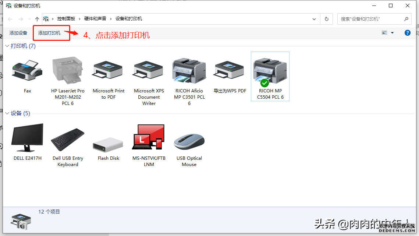Click the DELL E2417H label text
The width and height of the screenshot is (419, 236).
pos(28,158)
